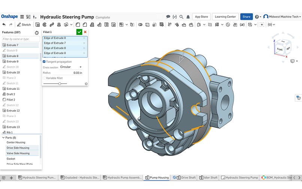Add a new tab with plus icon
302x189 pixels.
click(x=11, y=178)
